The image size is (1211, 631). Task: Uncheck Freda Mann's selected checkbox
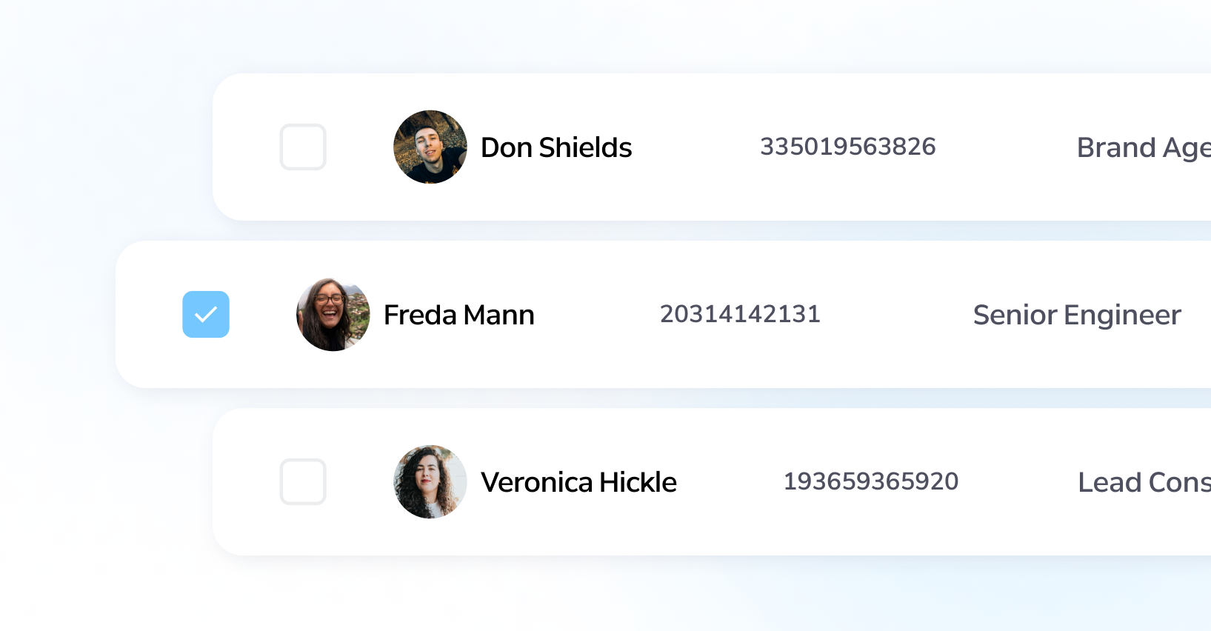point(206,314)
